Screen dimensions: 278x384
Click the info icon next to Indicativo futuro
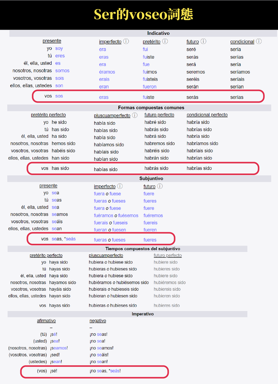(203, 41)
